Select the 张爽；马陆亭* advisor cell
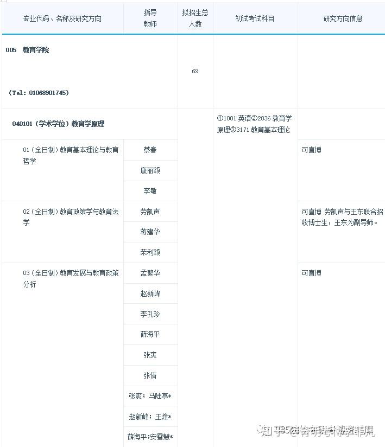Viewport: 385px width, 447px height. (150, 396)
